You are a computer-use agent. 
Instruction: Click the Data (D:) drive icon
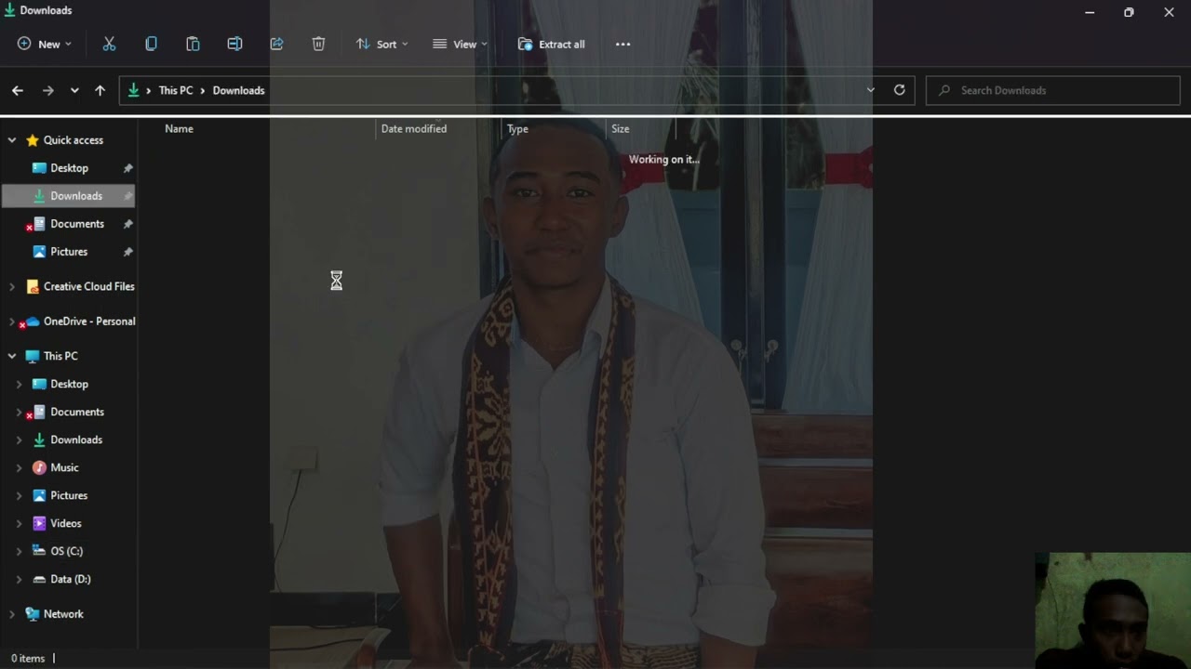39,579
